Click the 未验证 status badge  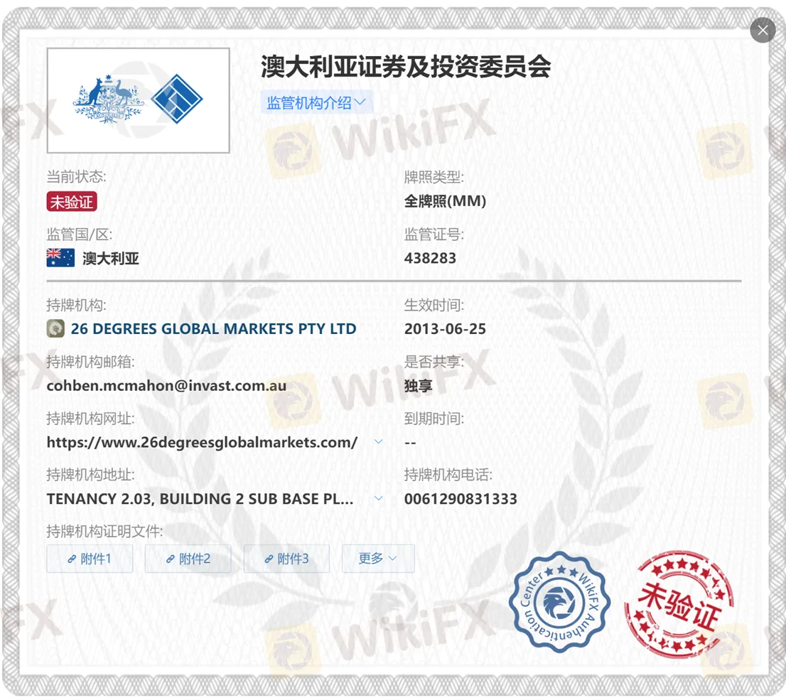(72, 202)
